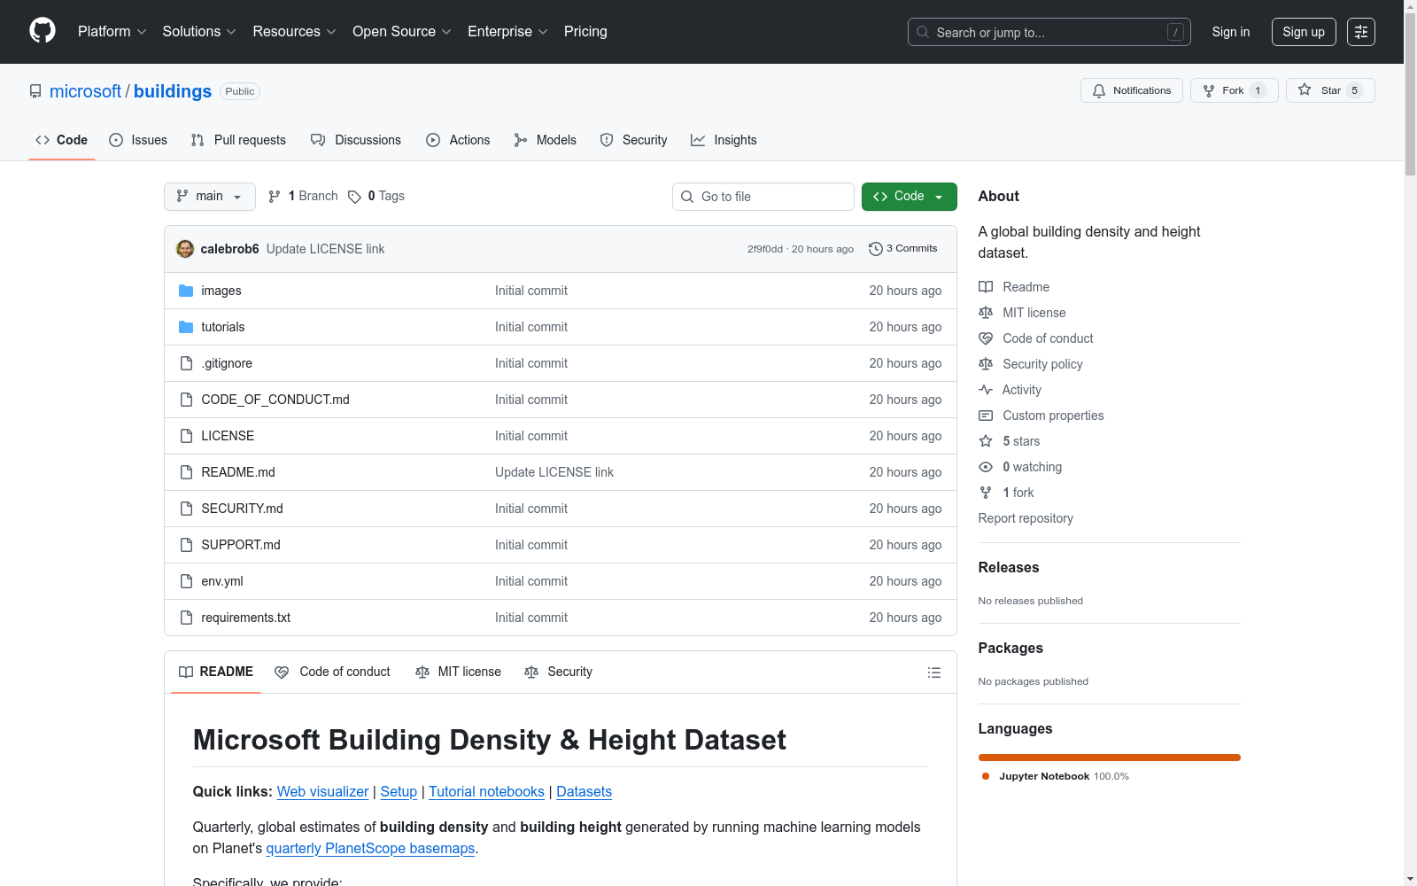
Task: Click the GitHub logo icon
Action: coord(43,31)
